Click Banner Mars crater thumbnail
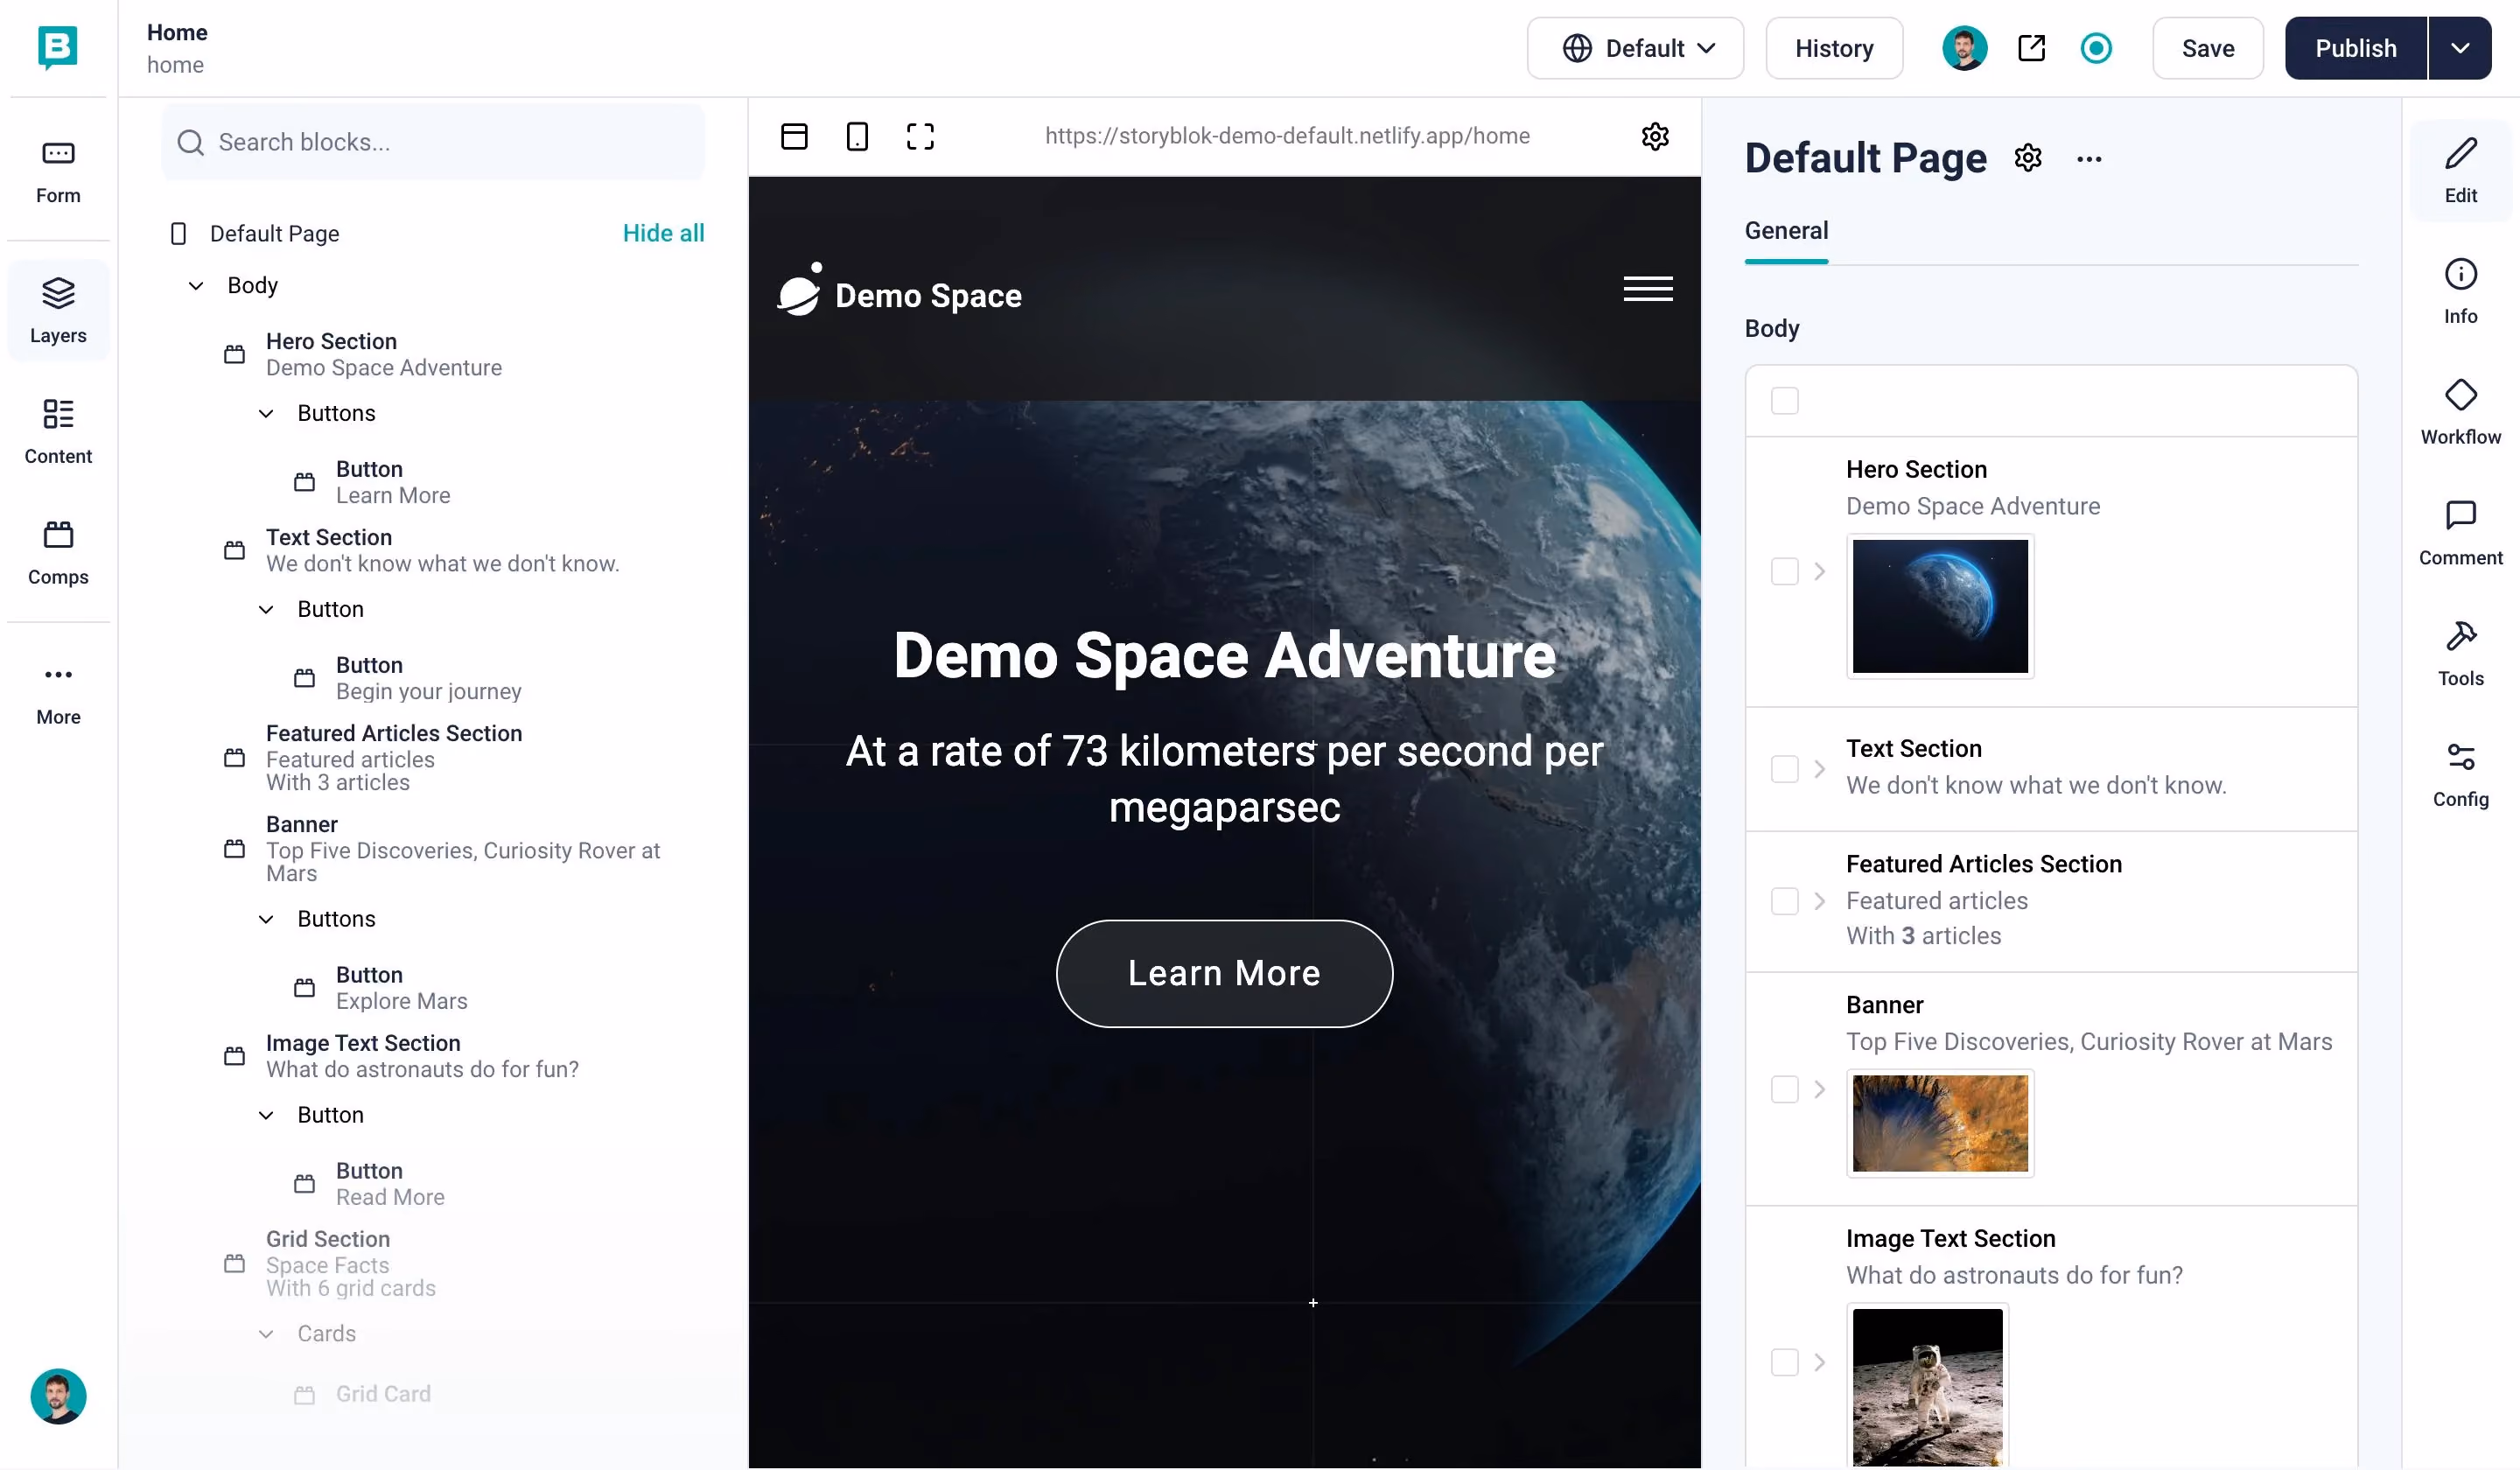 click(1939, 1123)
